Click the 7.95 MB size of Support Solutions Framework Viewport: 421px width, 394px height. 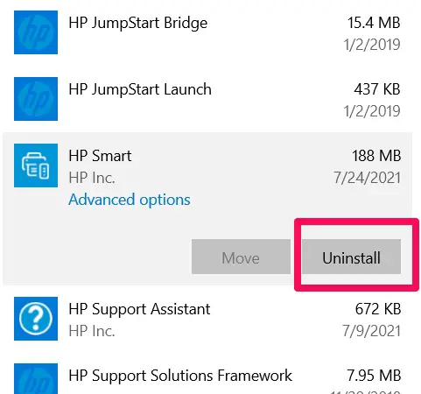(x=374, y=376)
